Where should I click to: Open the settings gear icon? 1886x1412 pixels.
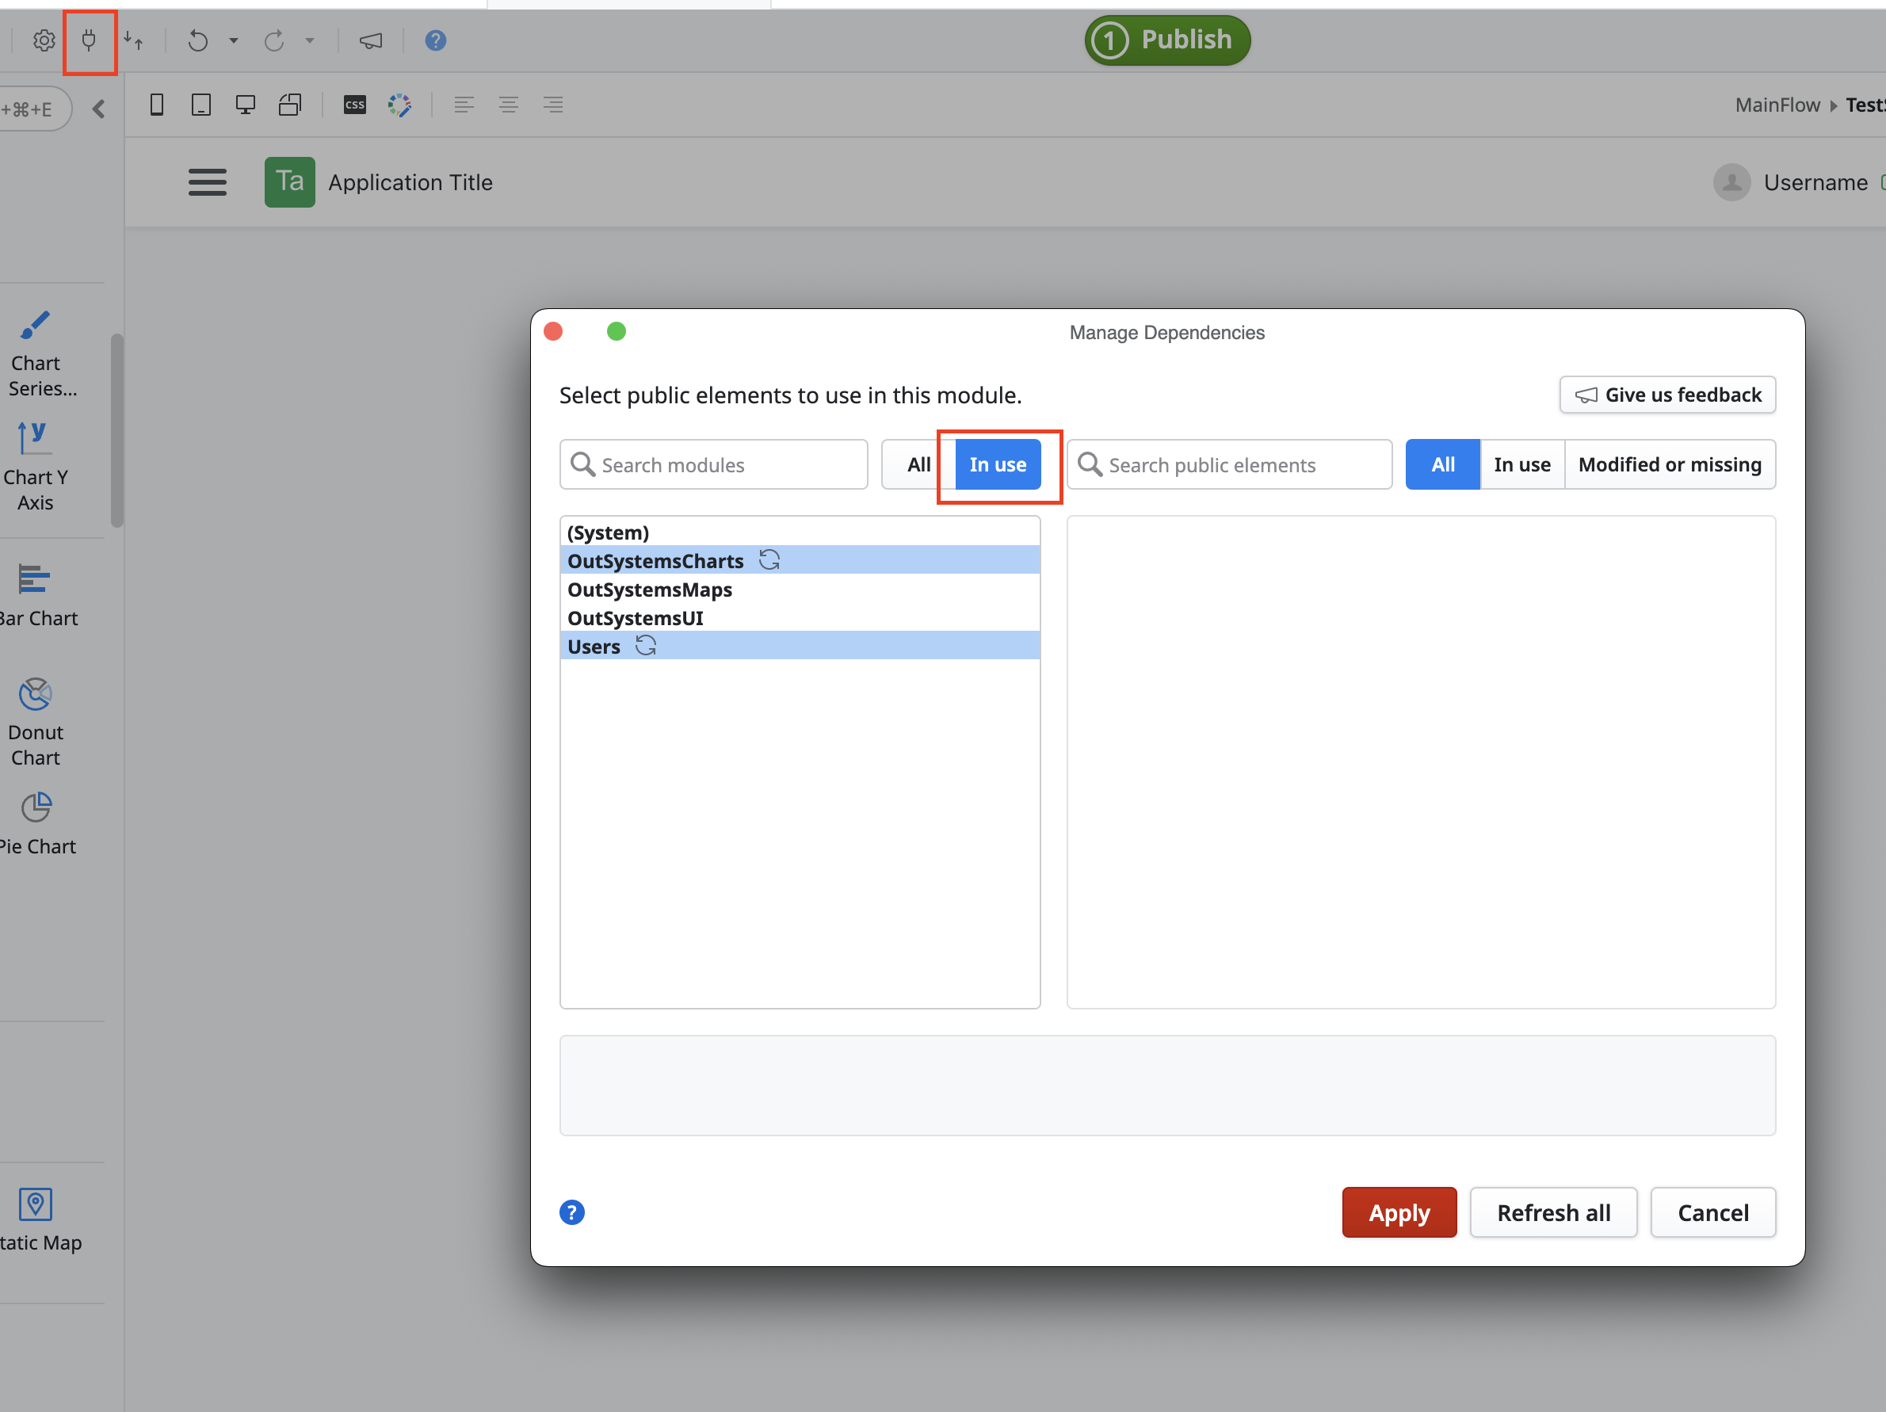(x=44, y=40)
